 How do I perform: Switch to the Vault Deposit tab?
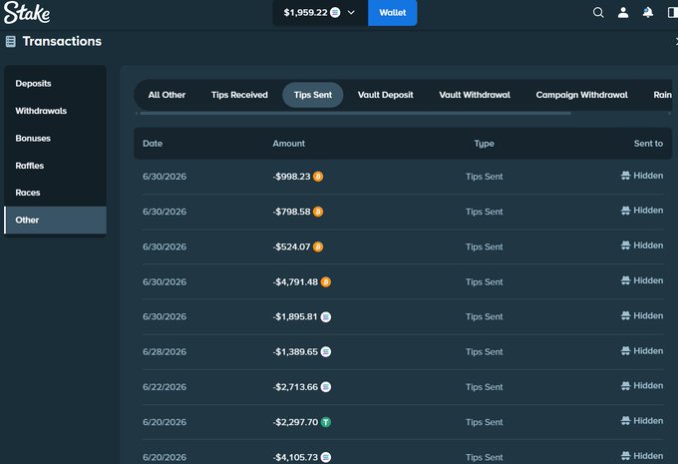pyautogui.click(x=385, y=95)
